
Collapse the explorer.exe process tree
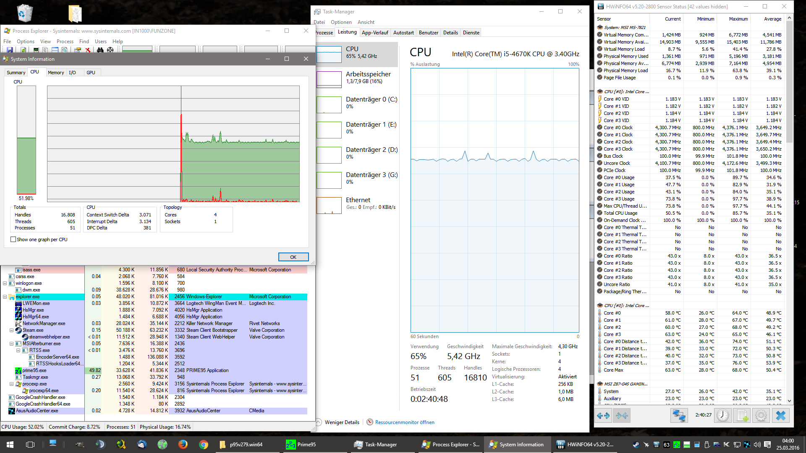(x=5, y=297)
